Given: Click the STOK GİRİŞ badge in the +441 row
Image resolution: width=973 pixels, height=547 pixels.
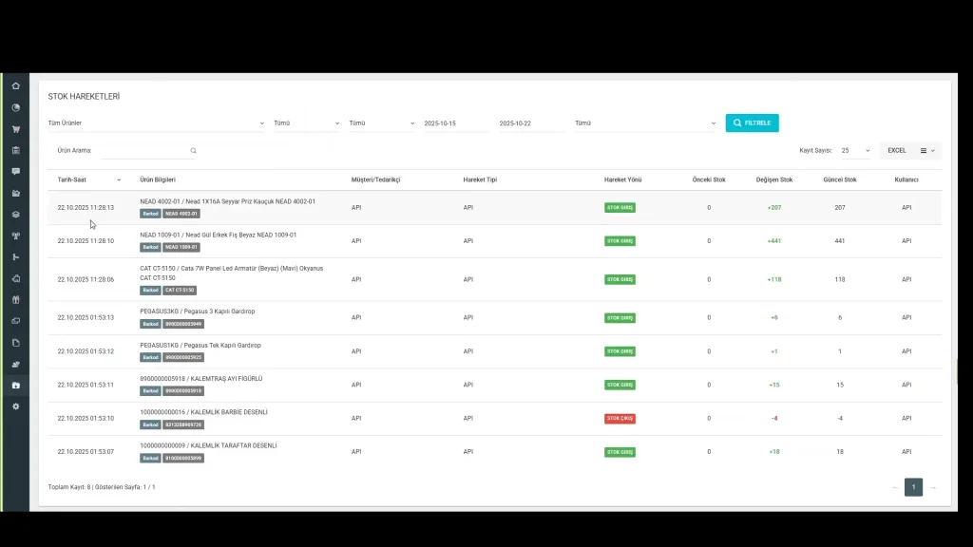Looking at the screenshot, I should click(x=620, y=241).
